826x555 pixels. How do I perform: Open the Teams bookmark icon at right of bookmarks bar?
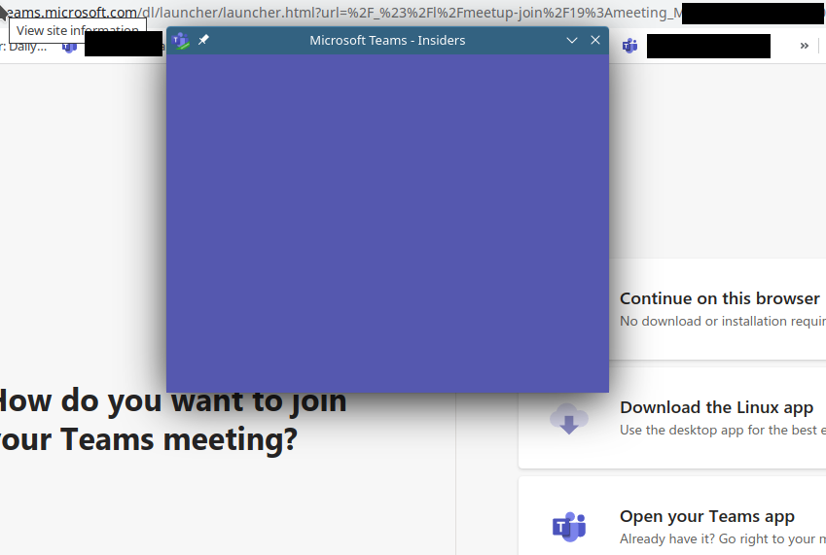629,46
